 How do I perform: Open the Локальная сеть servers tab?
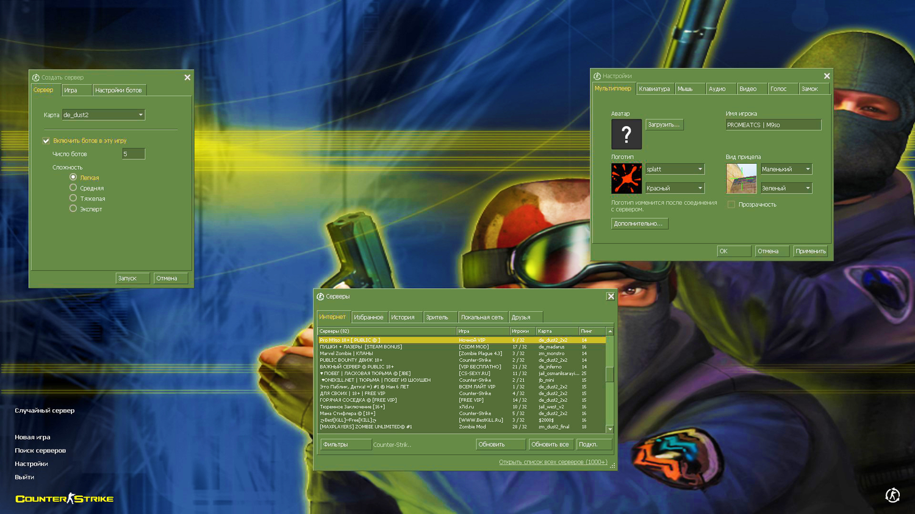483,317
